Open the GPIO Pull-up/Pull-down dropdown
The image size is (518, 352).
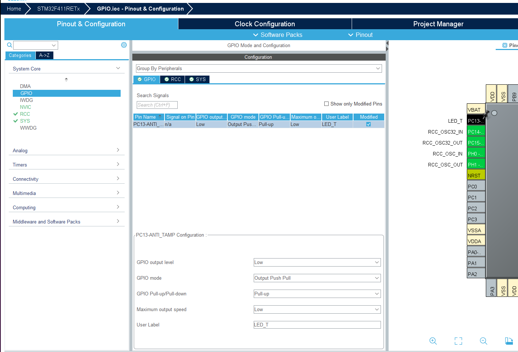tap(317, 294)
